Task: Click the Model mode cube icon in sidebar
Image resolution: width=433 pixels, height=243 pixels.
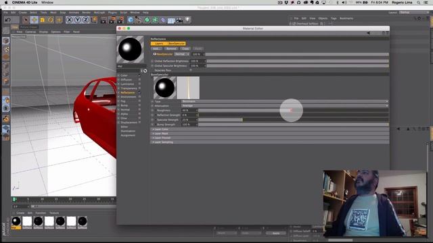Action: pos(6,40)
